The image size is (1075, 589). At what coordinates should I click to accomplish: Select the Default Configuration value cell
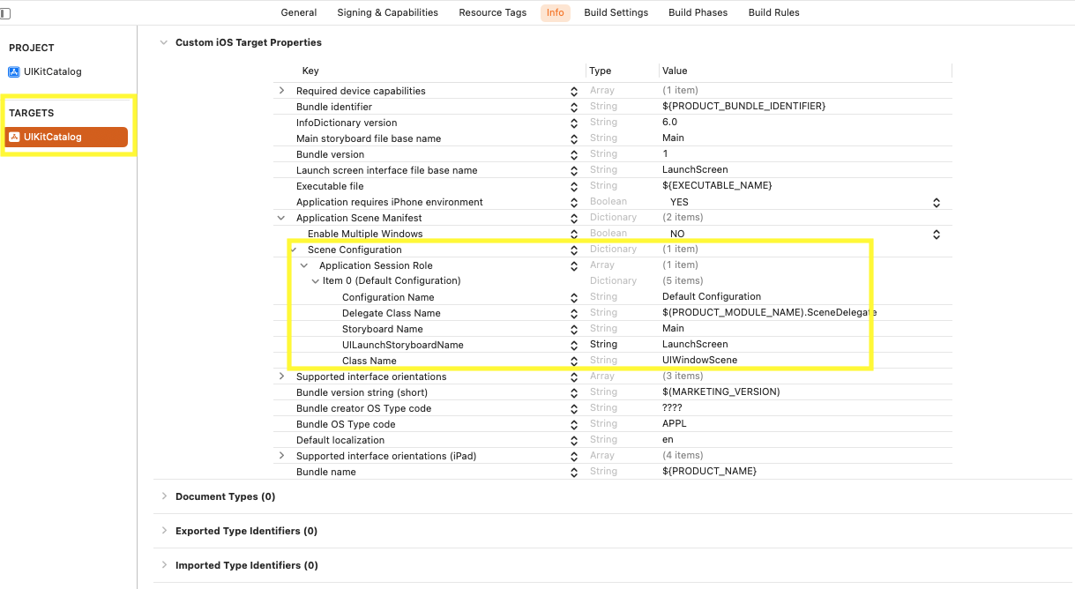(x=712, y=297)
